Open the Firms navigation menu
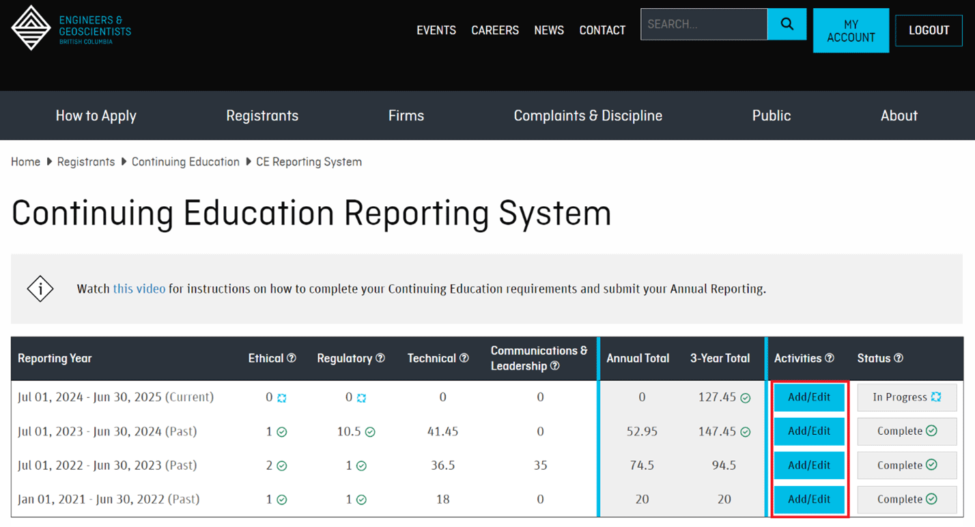 pos(406,116)
